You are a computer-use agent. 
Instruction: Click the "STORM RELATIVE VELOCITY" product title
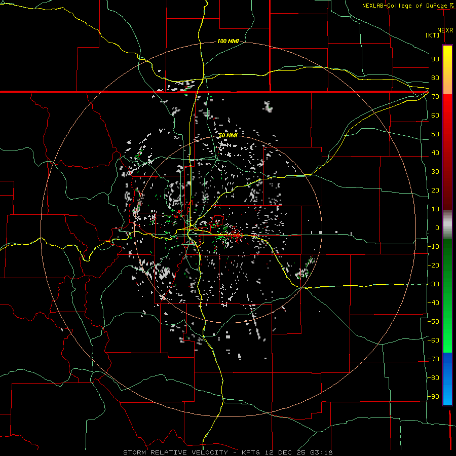click(176, 452)
